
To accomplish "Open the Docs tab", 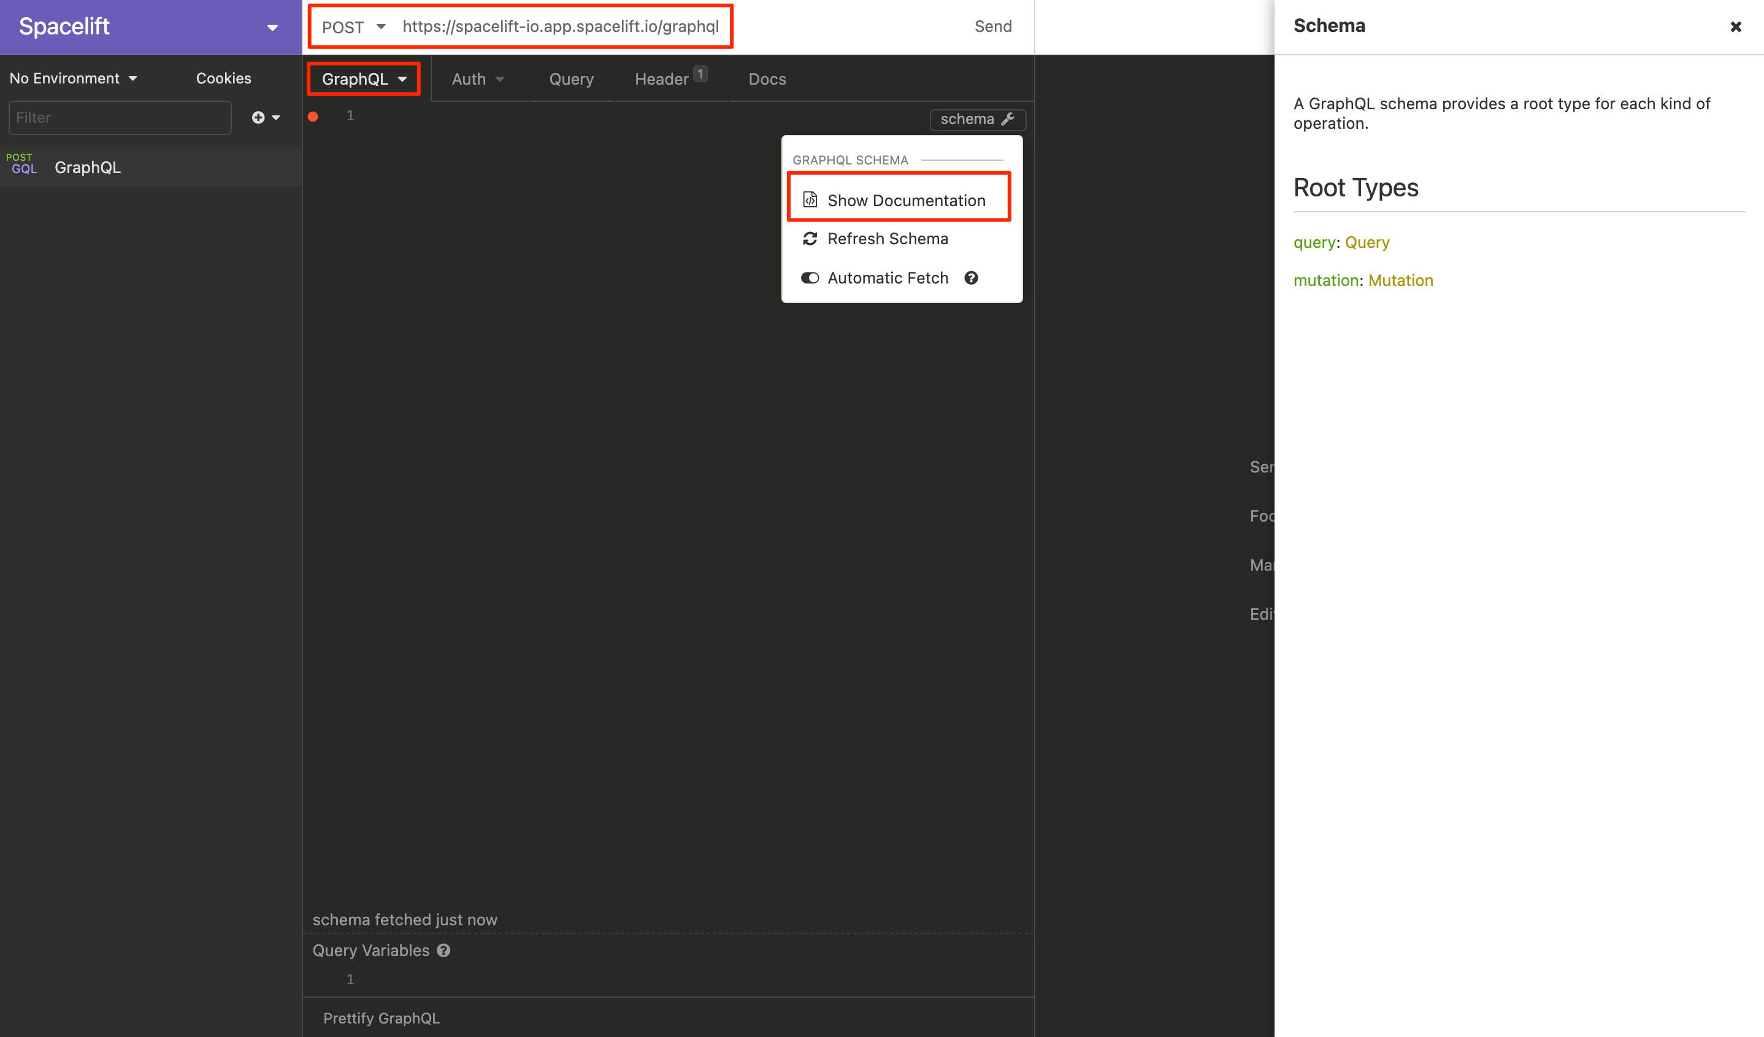I will tap(767, 79).
